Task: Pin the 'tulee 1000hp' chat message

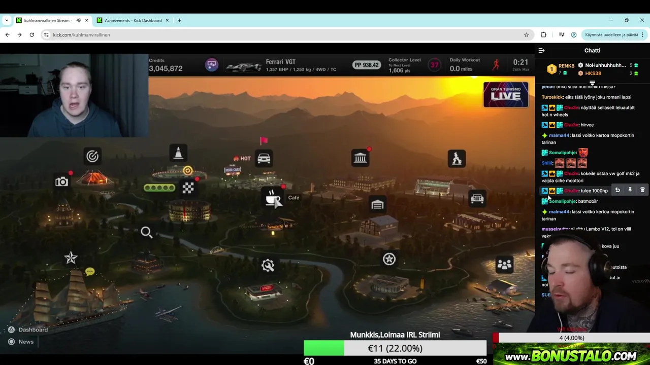Action: click(x=630, y=190)
